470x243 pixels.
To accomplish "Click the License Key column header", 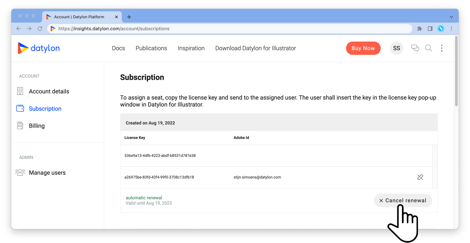I will coord(135,138).
